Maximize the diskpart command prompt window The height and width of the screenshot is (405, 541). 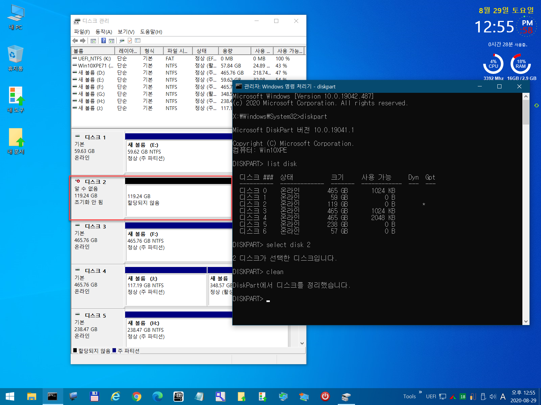point(499,86)
